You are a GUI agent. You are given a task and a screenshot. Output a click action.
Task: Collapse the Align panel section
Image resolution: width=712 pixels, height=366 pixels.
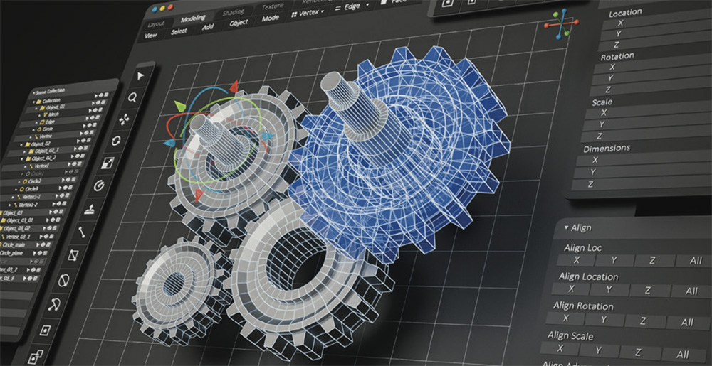tap(566, 227)
